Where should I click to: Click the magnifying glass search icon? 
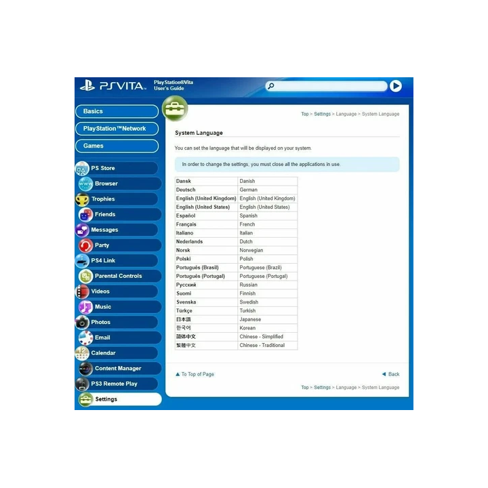coord(271,86)
